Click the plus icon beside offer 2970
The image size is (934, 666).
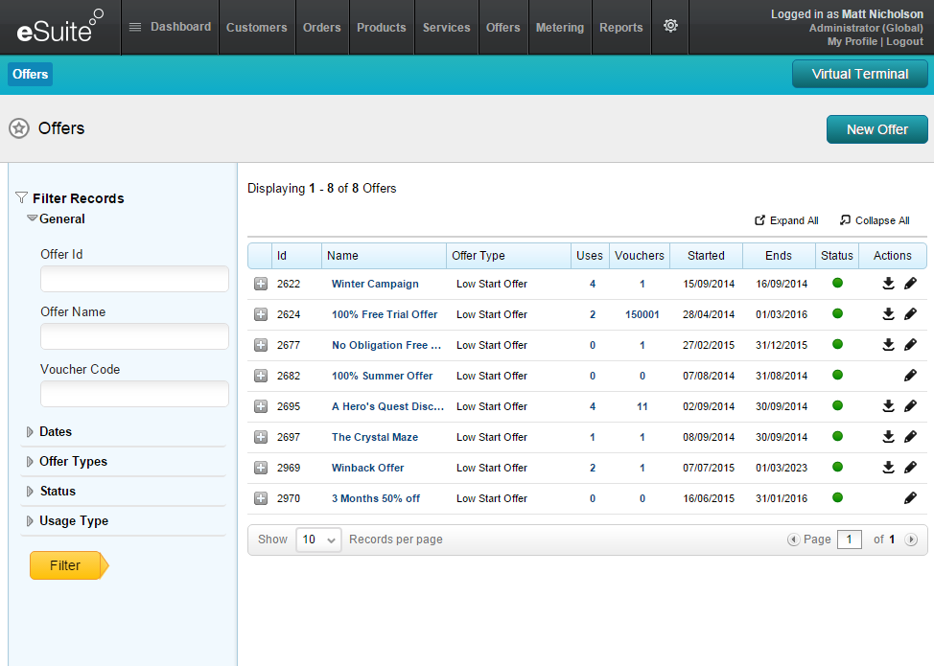coord(261,498)
